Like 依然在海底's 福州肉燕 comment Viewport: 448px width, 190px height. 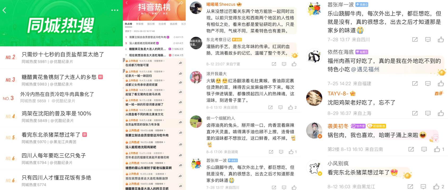click(441, 84)
